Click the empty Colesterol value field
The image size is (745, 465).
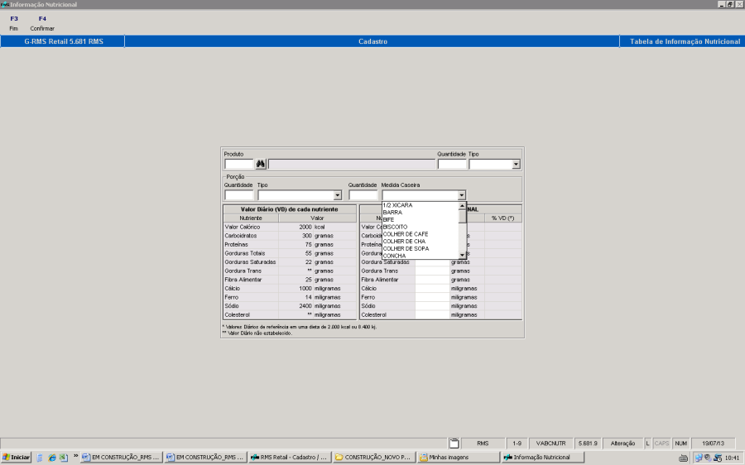coord(432,315)
